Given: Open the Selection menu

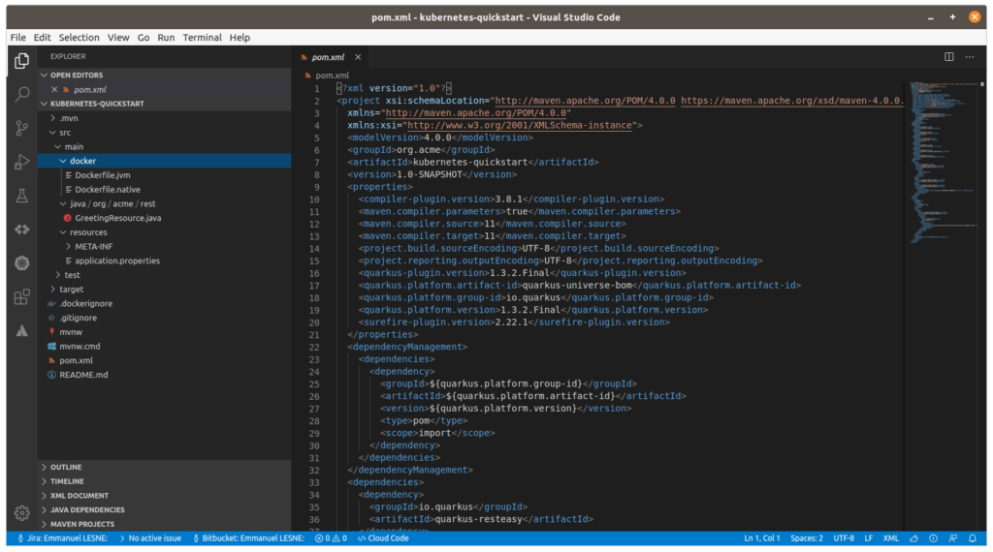Looking at the screenshot, I should click(80, 38).
